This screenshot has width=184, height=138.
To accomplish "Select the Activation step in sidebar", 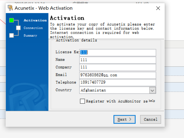I will point(35,20).
